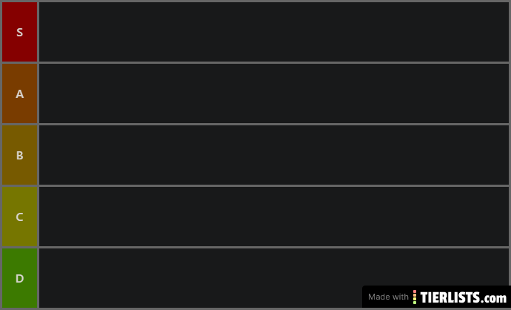Click the empty C tier row area
This screenshot has height=310, width=511.
273,217
